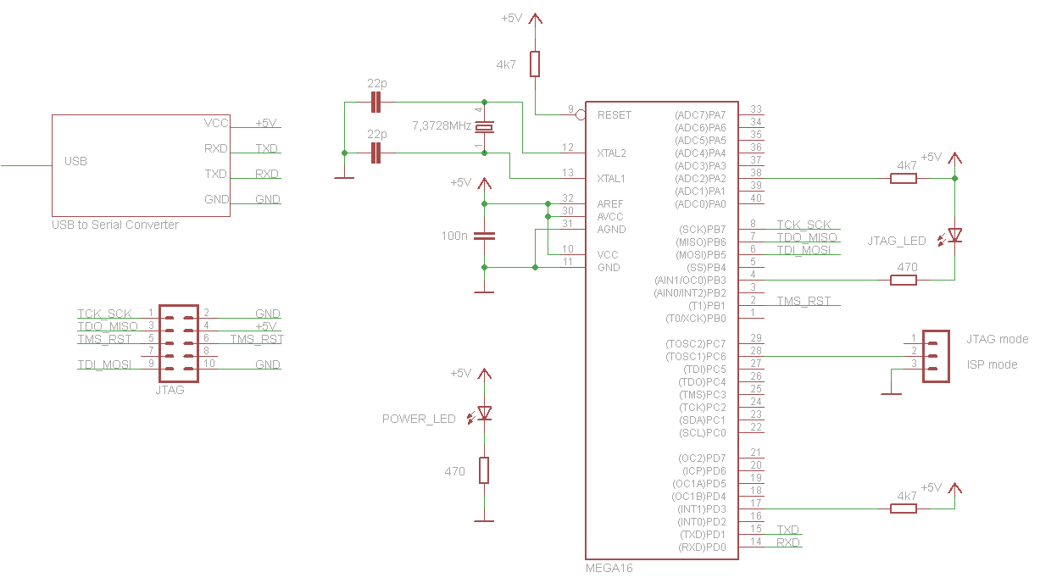Select the TMS_RST label at PB1
1040x578 pixels.
click(804, 301)
